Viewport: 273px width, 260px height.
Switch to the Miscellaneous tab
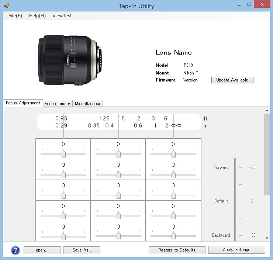[88, 104]
